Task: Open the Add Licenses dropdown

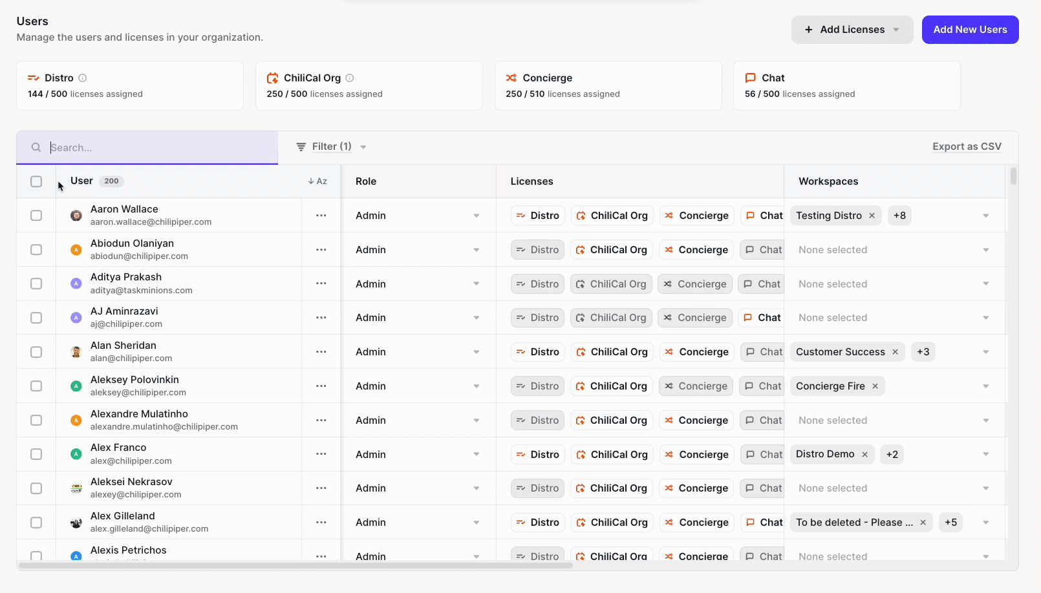Action: pyautogui.click(x=852, y=30)
